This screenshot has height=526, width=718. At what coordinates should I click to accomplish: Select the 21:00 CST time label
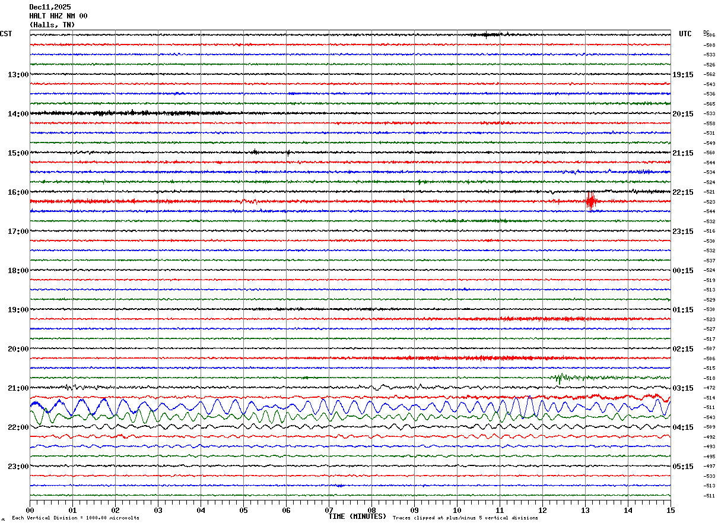click(x=18, y=388)
